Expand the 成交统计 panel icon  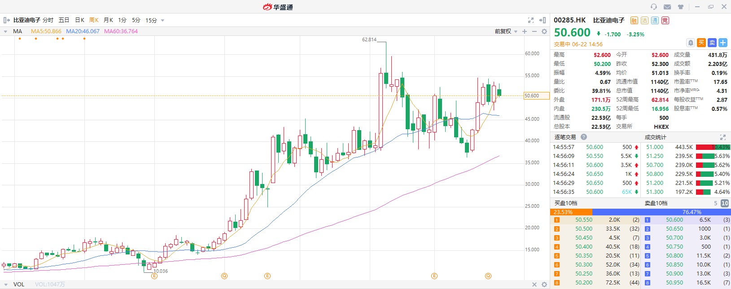[722, 137]
